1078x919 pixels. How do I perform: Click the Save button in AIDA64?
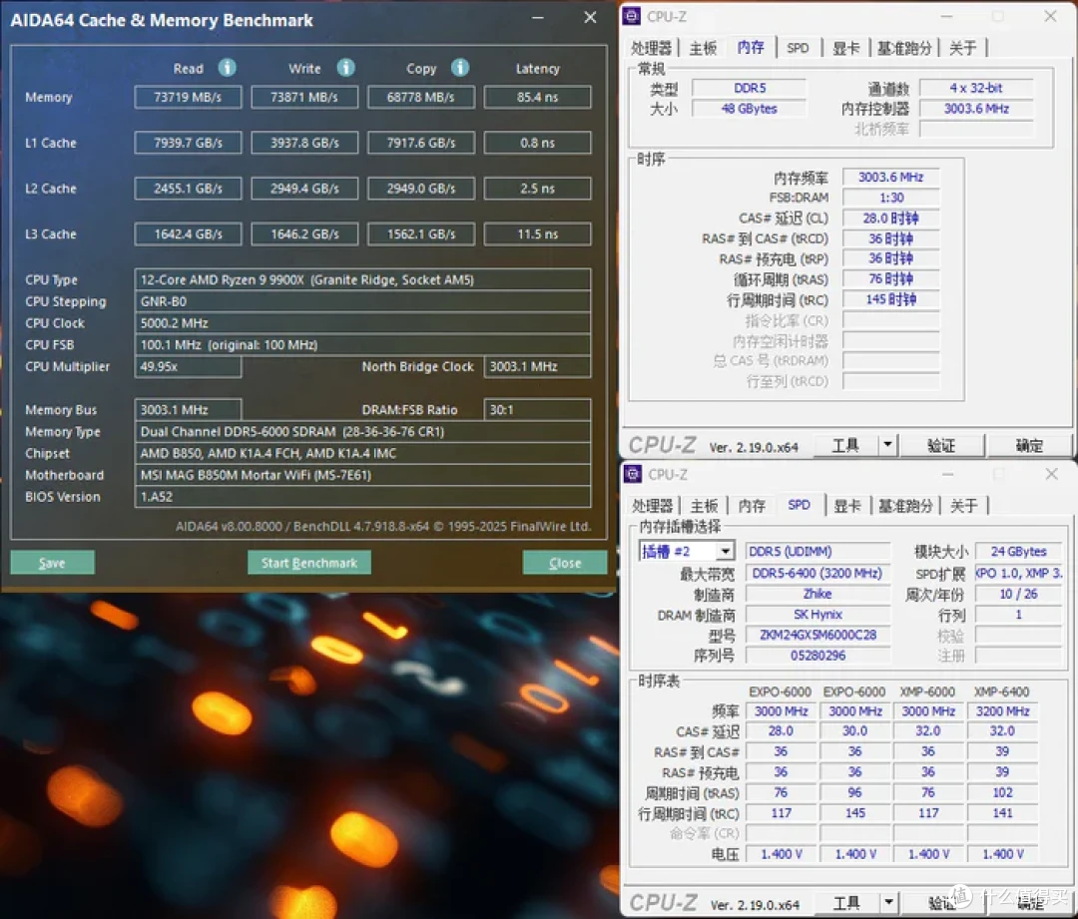click(52, 562)
